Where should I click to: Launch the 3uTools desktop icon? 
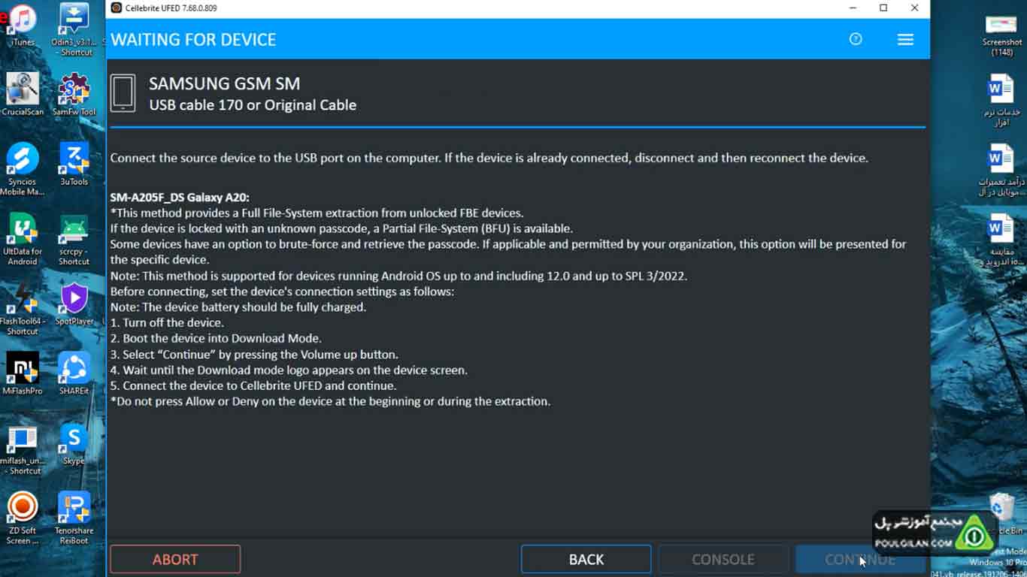tap(74, 164)
